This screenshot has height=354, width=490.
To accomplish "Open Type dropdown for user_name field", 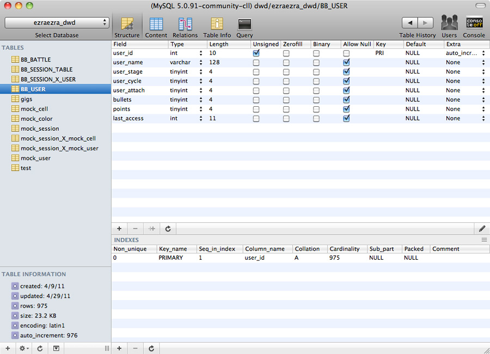I will [201, 63].
